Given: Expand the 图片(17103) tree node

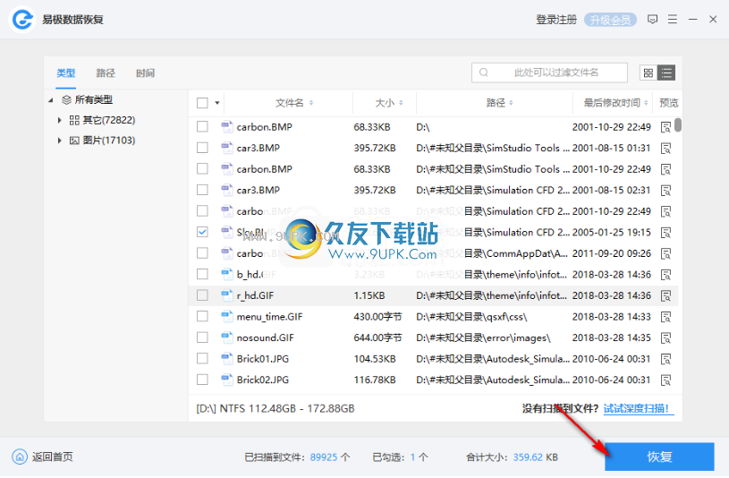Looking at the screenshot, I should click(x=60, y=141).
